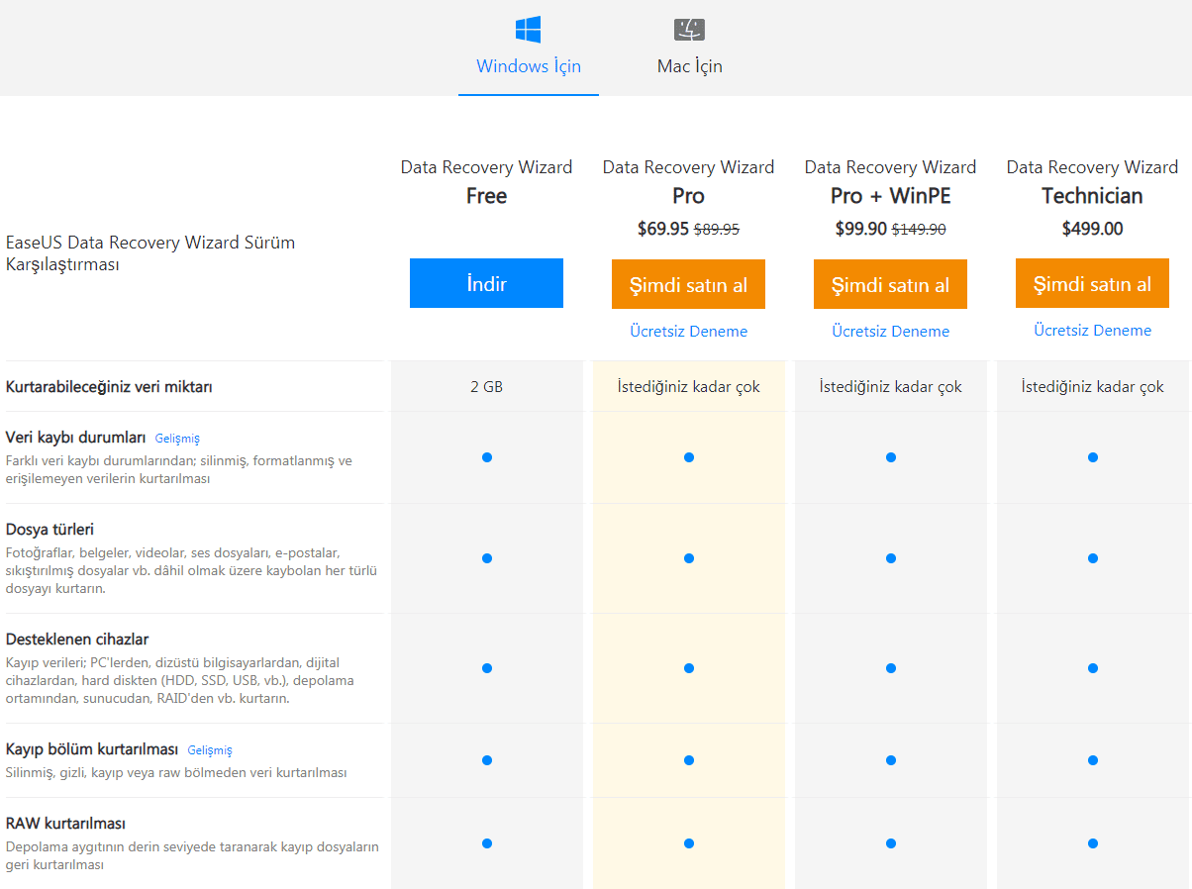The width and height of the screenshot is (1192, 889).
Task: Click Technician column dot for RAW kurtarılması
Action: (x=1092, y=843)
